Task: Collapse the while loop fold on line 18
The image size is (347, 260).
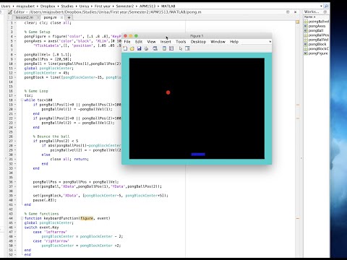Action: coord(22,100)
